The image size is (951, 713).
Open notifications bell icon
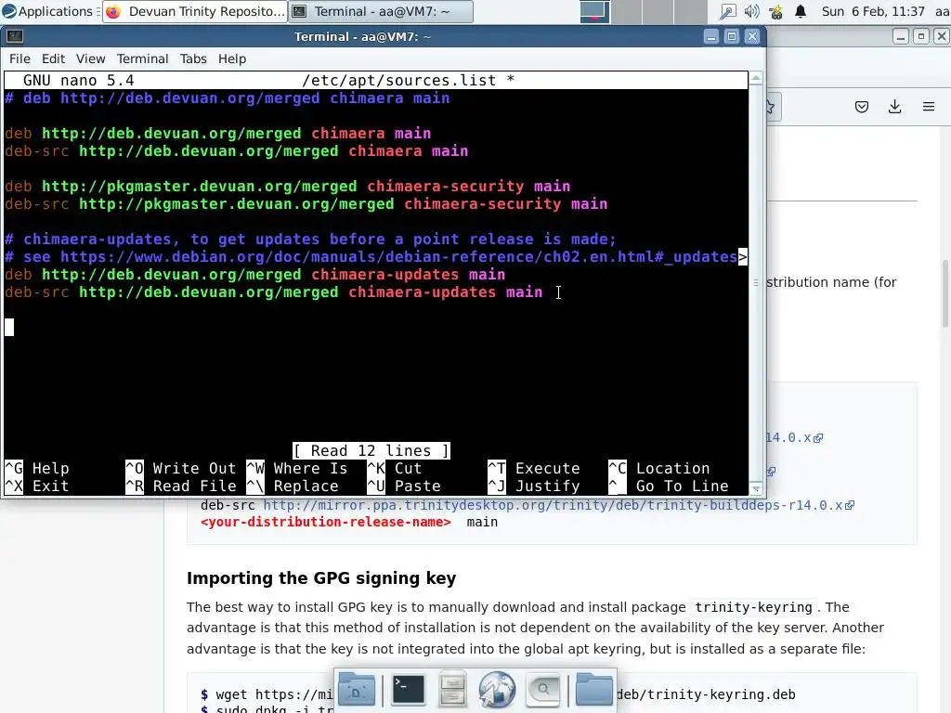(801, 11)
